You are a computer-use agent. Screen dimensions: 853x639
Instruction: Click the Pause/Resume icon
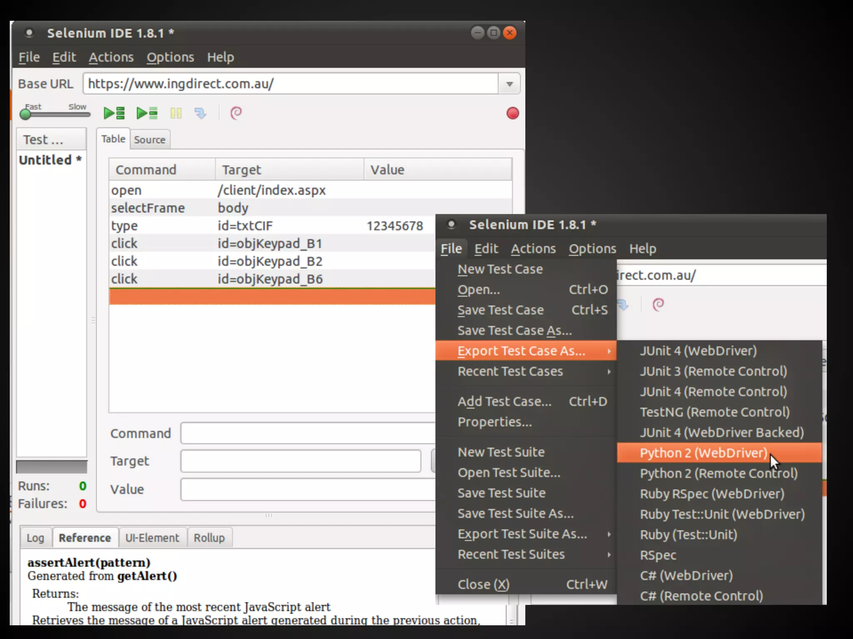[x=176, y=113]
